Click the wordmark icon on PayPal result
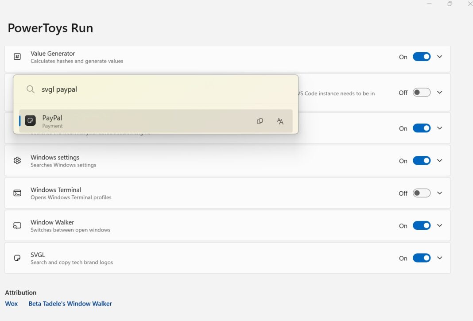 coord(280,121)
